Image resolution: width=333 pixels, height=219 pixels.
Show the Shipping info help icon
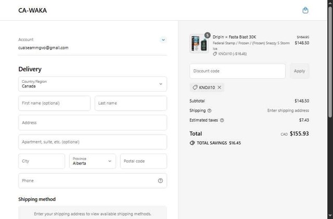tap(209, 111)
